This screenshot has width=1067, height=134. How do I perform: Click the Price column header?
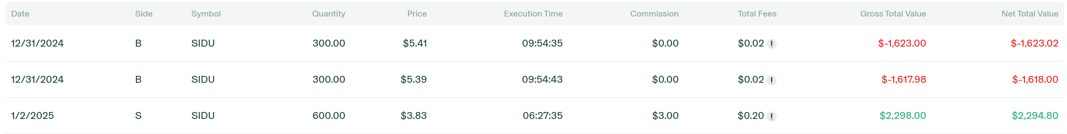coord(417,14)
